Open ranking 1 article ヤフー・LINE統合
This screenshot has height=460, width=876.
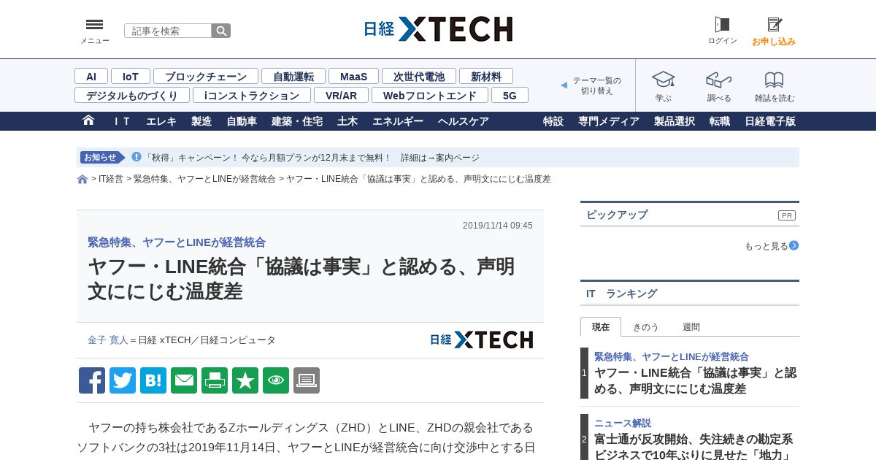695,380
